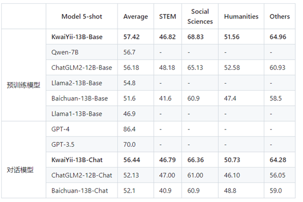Select the ChatGLM2-12B-Base model cell

81,68
